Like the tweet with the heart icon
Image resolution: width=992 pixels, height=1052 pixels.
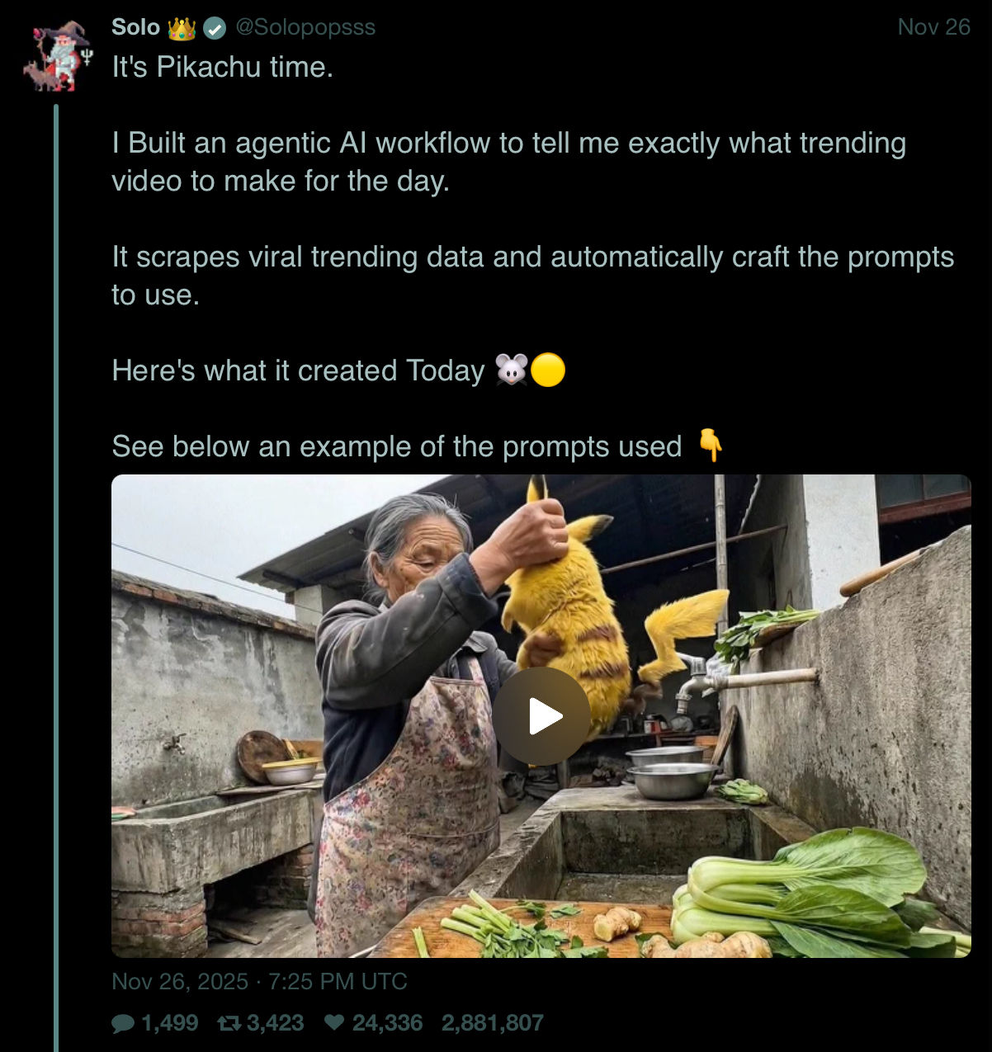(x=333, y=1023)
